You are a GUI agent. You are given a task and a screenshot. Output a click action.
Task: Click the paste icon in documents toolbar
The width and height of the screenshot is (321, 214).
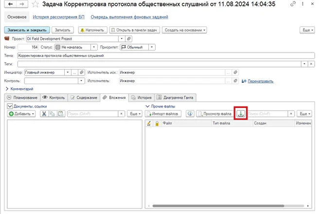coord(61,114)
